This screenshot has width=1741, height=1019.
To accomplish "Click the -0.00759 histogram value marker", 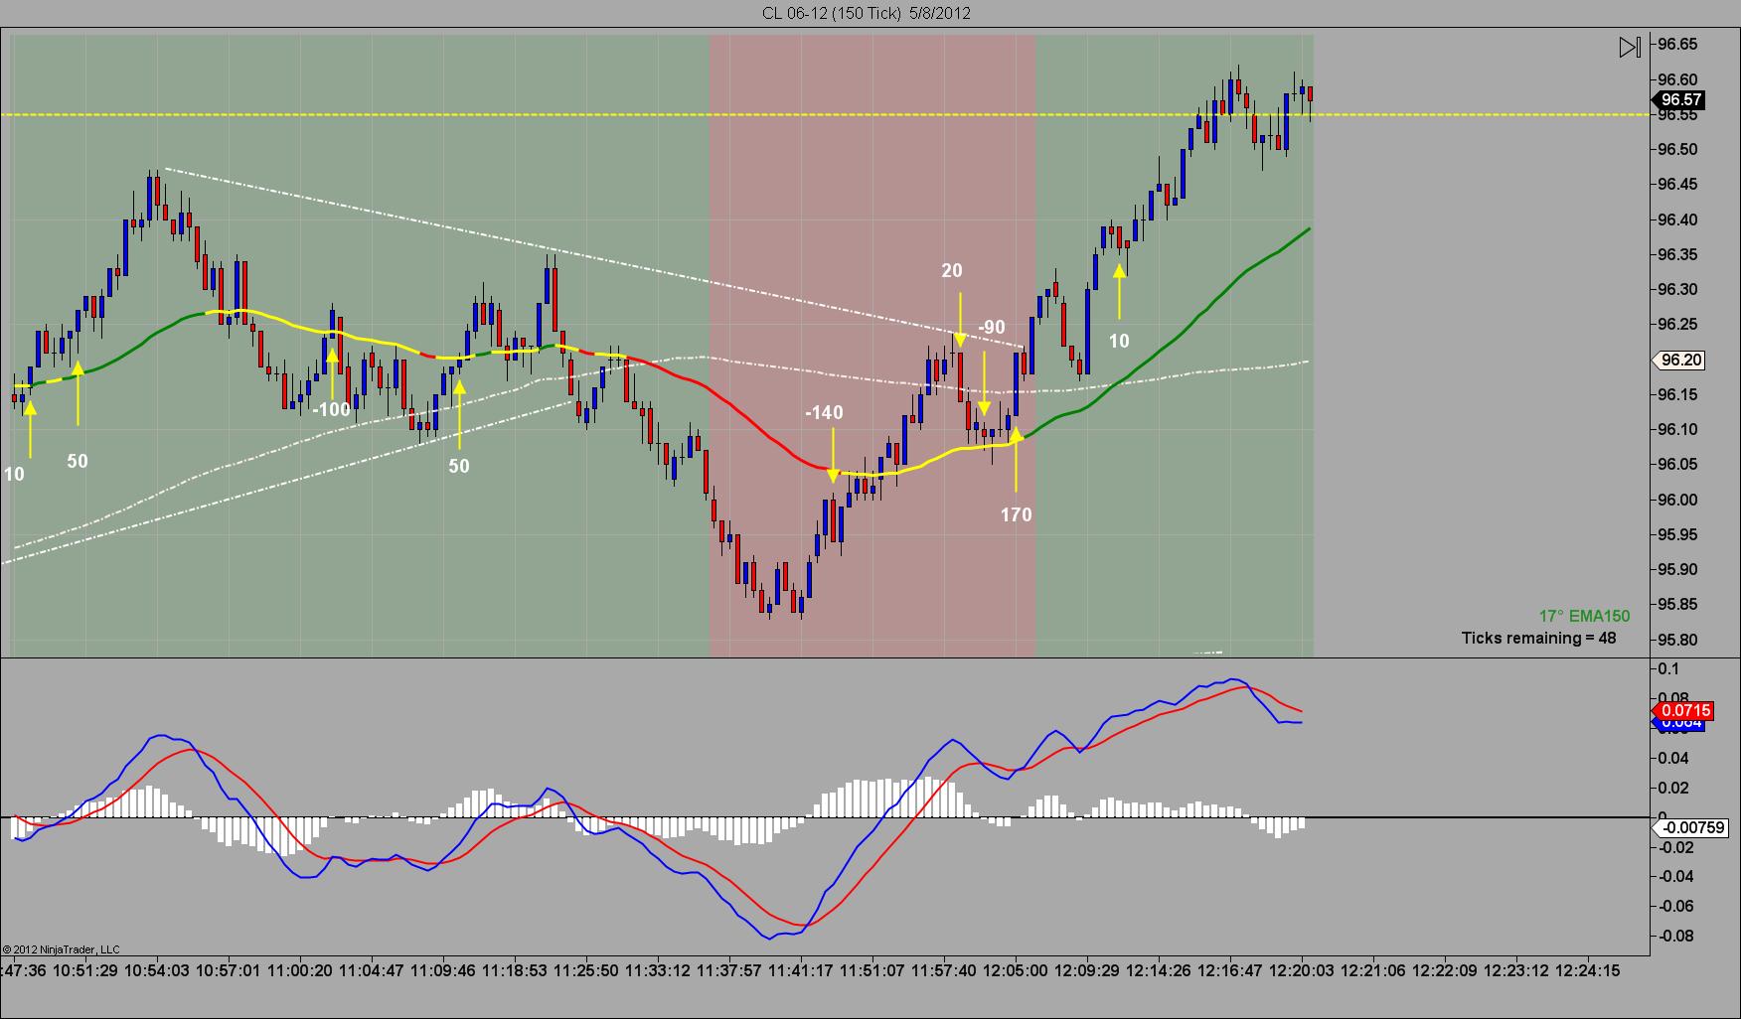I will coord(1690,827).
